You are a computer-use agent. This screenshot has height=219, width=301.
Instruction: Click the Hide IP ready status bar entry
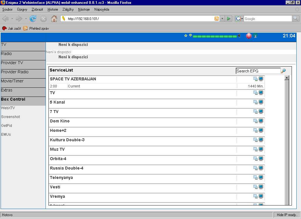[287, 215]
